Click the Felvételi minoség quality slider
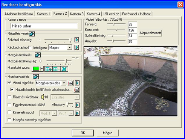Screen dimensions: 185x139 58,40
